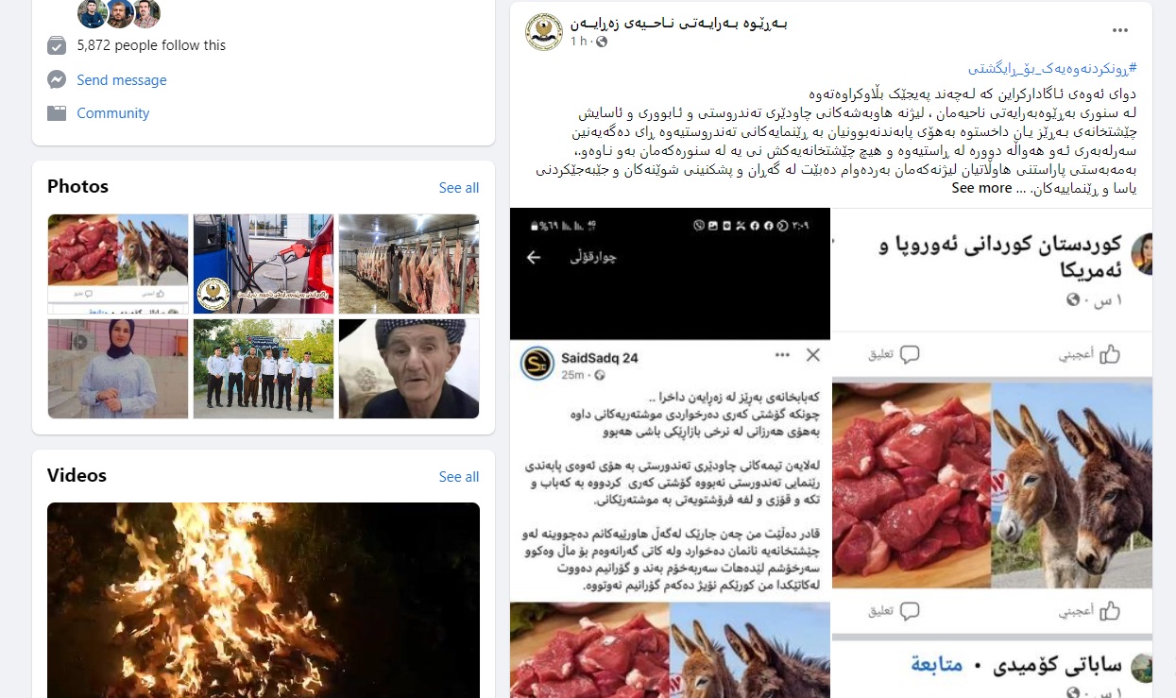Click the followers checkmark icon
The height and width of the screenshot is (698, 1176).
(57, 44)
